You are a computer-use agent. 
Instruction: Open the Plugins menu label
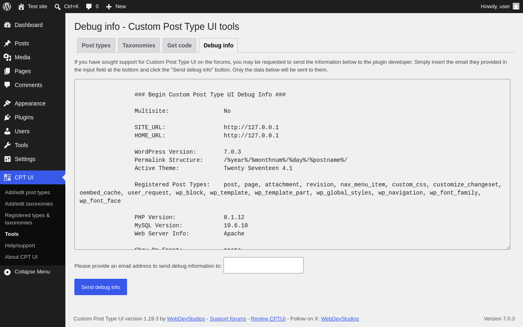tap(24, 117)
